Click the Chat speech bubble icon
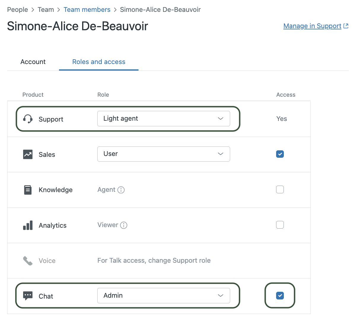The height and width of the screenshot is (322, 355). click(28, 296)
